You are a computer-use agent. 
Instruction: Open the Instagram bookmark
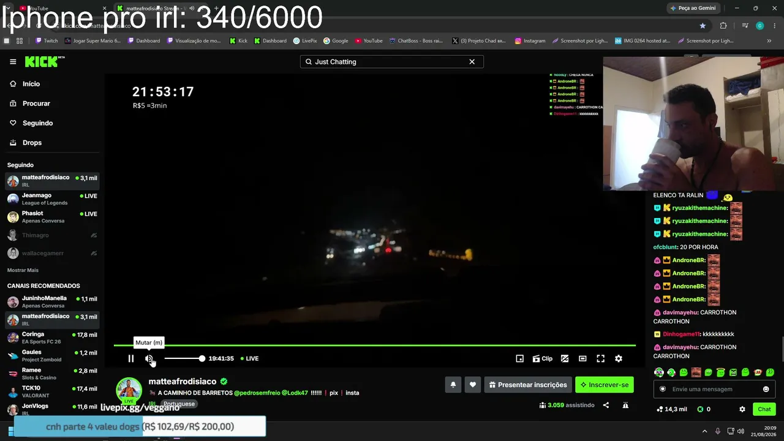pos(530,41)
